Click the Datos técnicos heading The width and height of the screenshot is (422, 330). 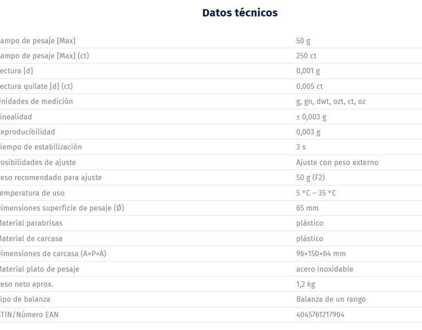[x=240, y=13]
